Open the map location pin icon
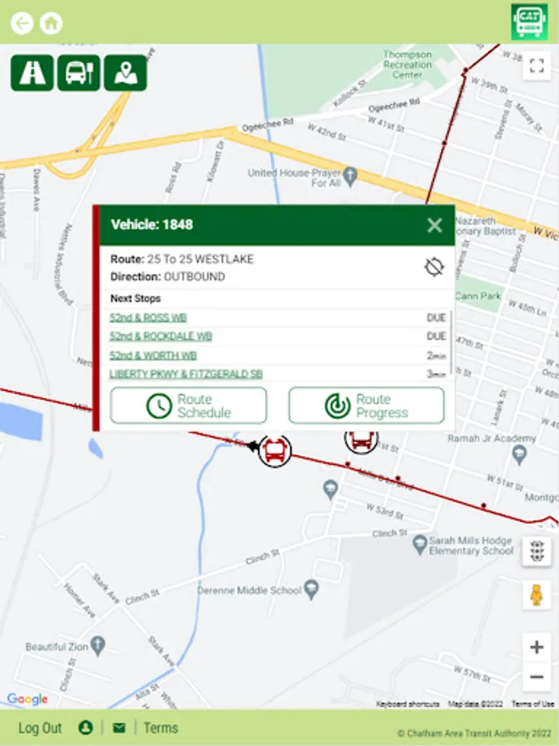 click(126, 73)
